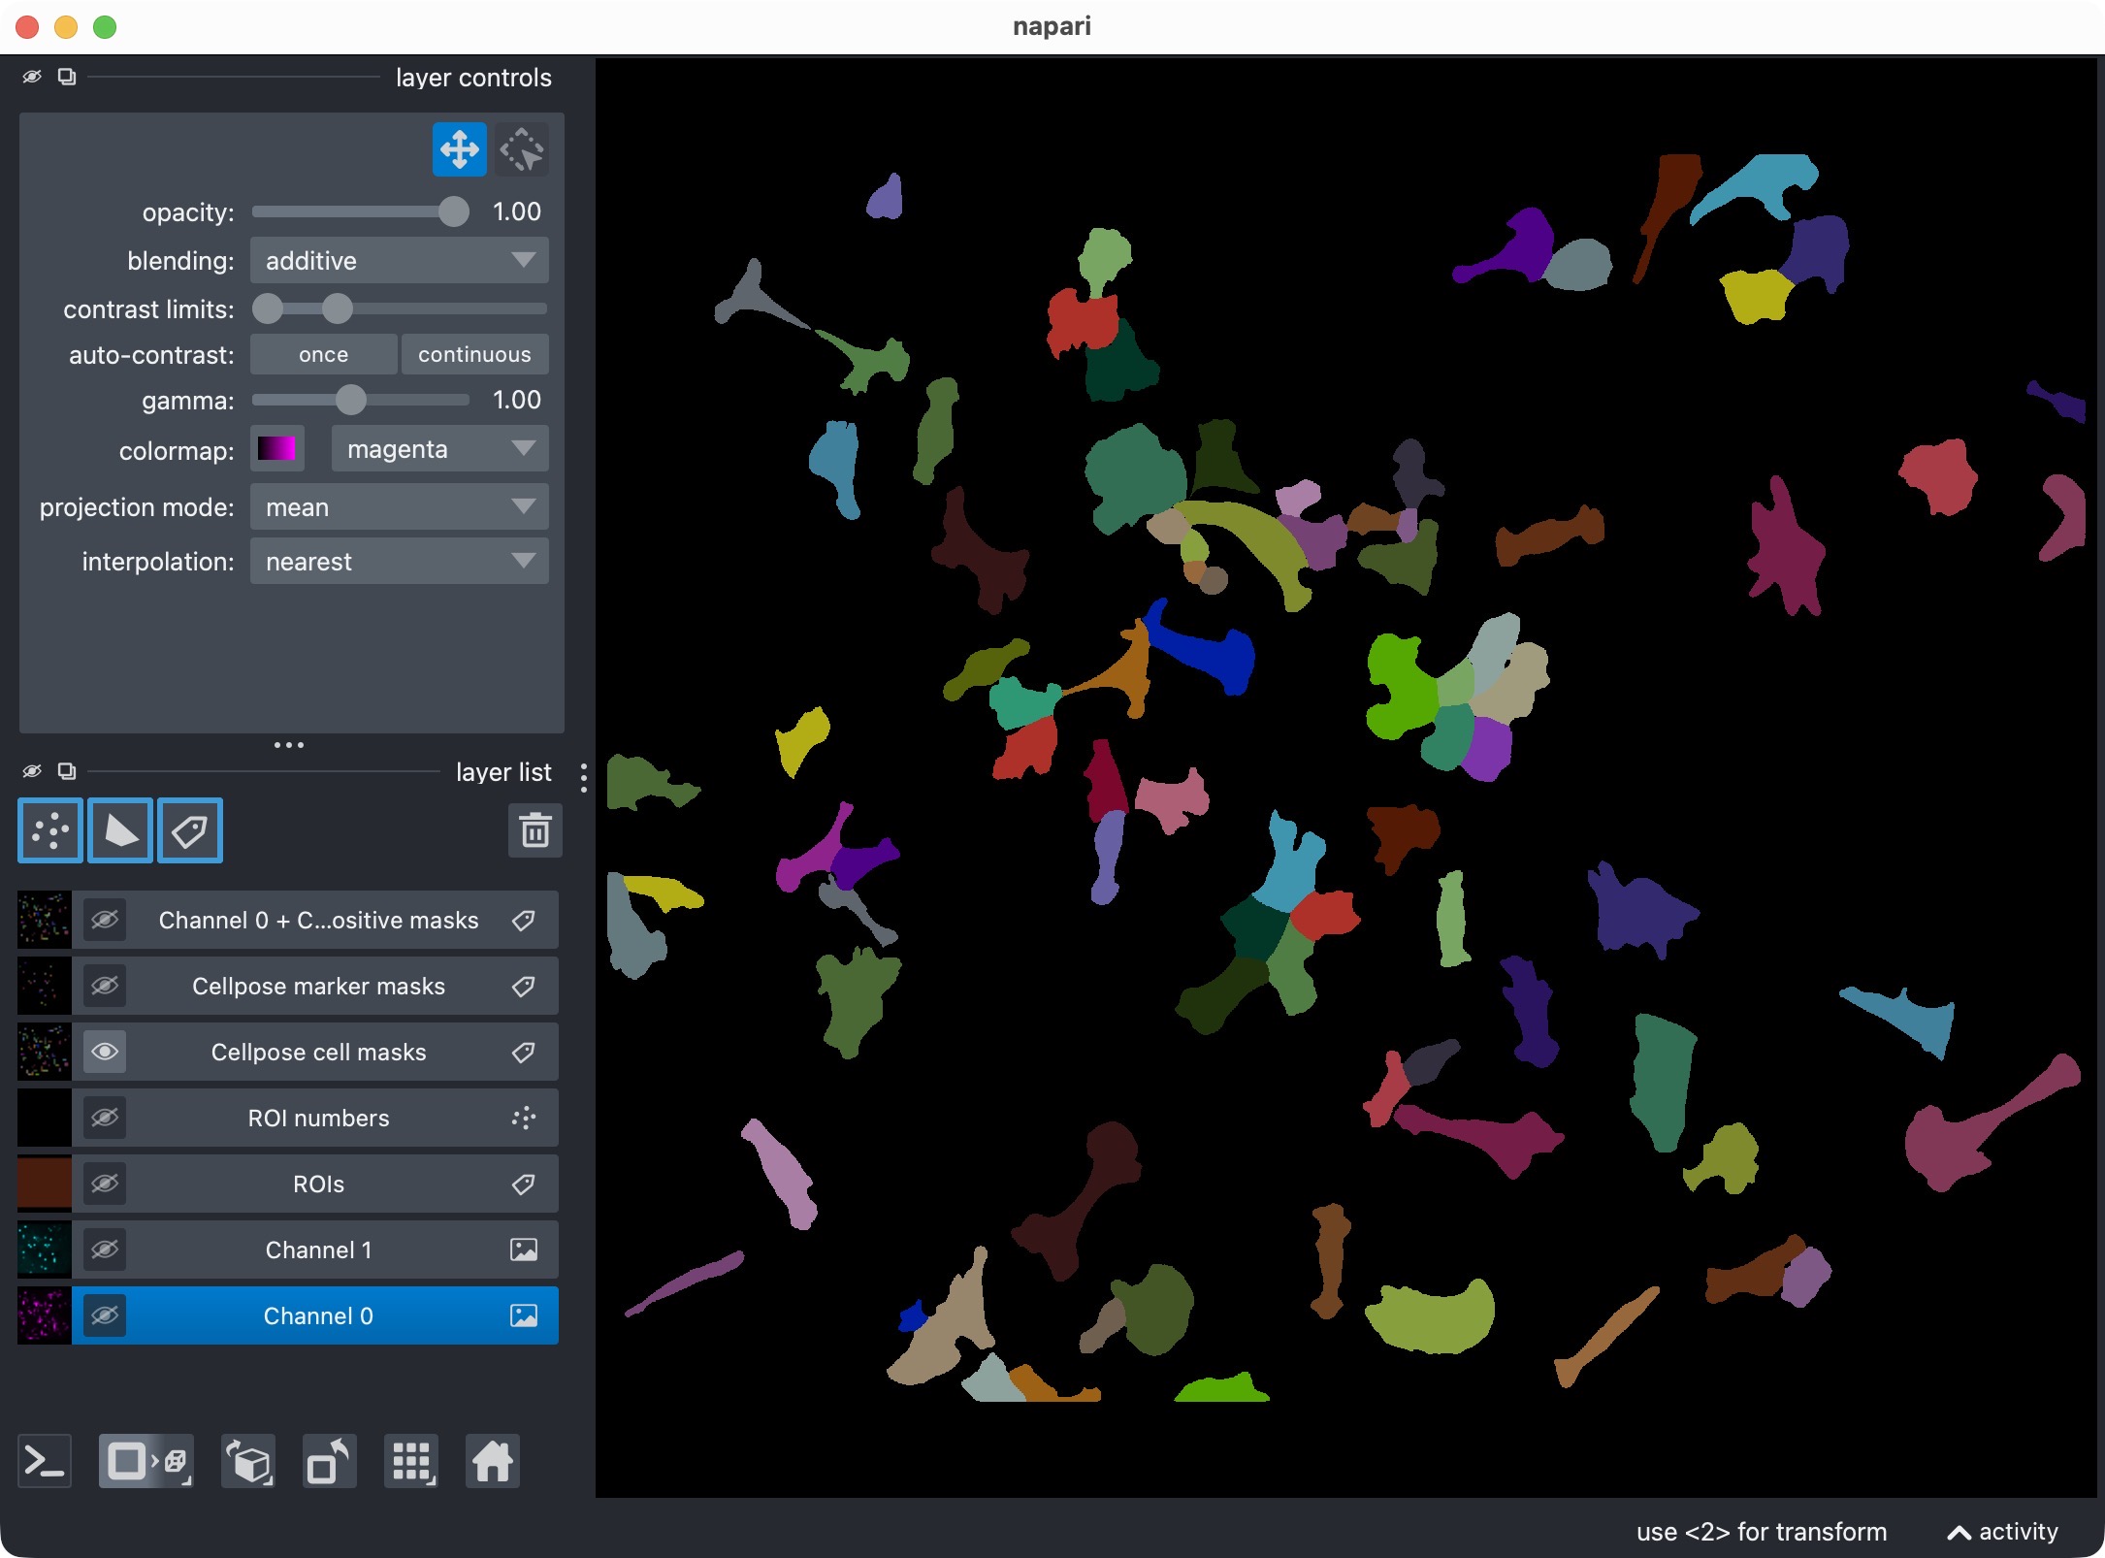
Task: Float the layer list dock window
Action: click(x=67, y=771)
